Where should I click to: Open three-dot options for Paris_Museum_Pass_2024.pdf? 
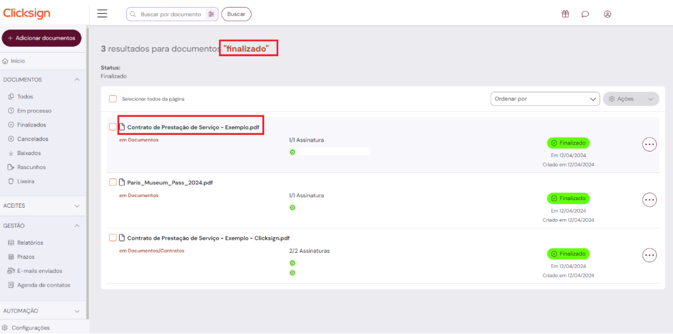649,200
